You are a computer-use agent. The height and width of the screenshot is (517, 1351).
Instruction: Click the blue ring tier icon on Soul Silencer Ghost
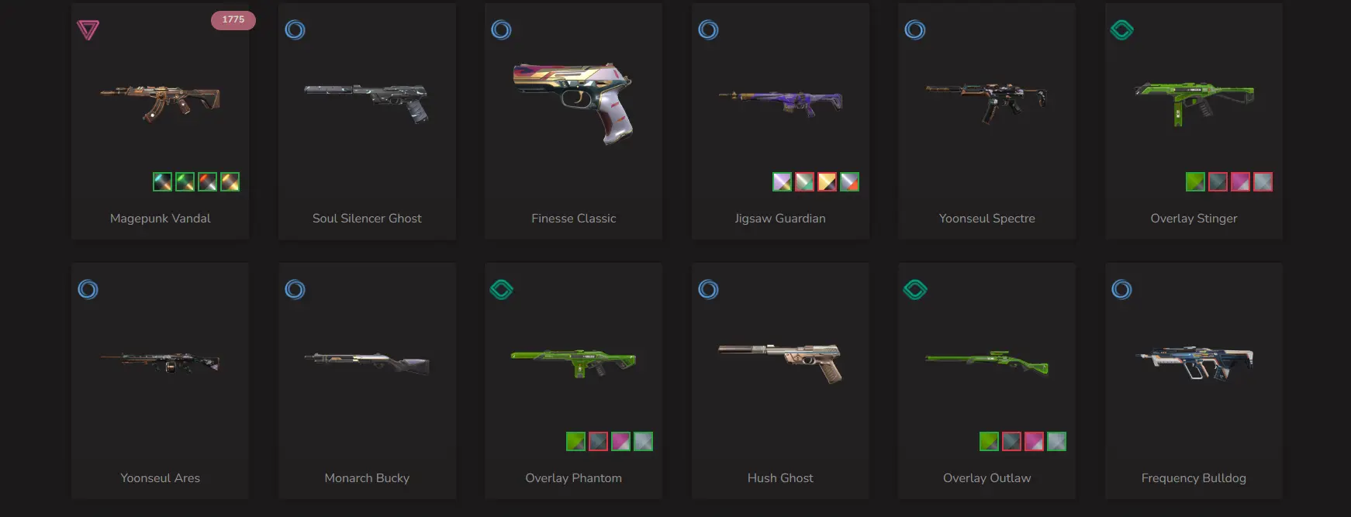pyautogui.click(x=295, y=30)
